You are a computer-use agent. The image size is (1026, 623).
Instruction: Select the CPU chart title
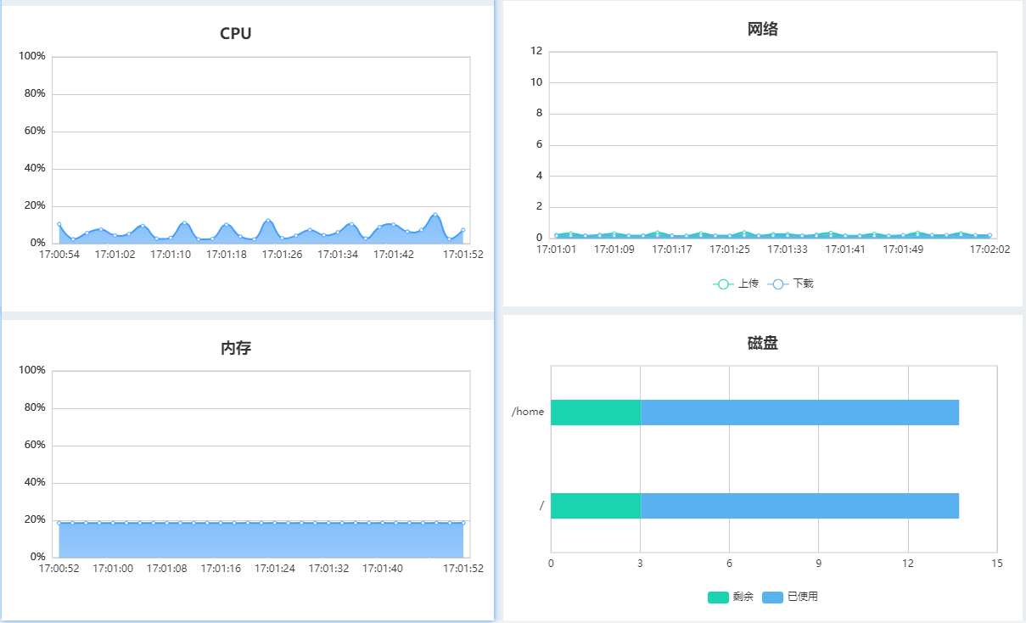click(237, 33)
